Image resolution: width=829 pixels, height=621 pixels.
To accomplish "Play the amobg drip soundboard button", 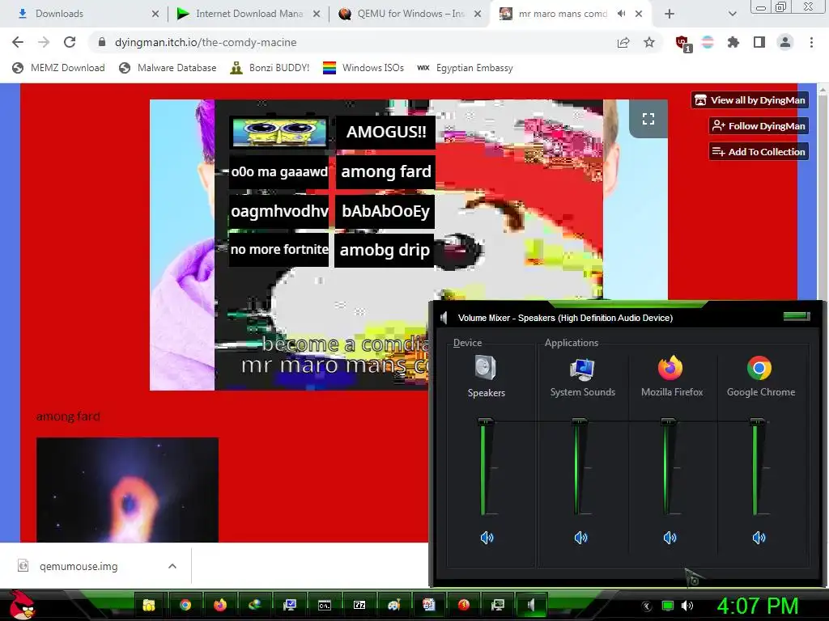I will (385, 250).
